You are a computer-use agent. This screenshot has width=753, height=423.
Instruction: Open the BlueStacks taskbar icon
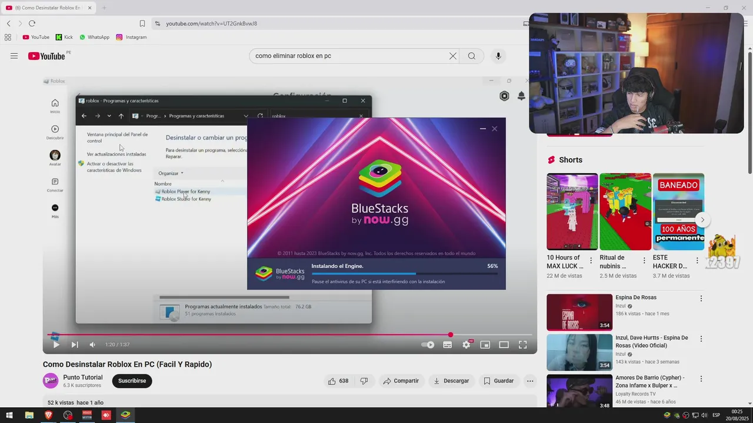point(125,415)
